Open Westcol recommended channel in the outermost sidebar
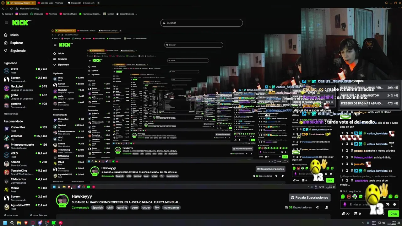This screenshot has width=402, height=226. click(25, 137)
